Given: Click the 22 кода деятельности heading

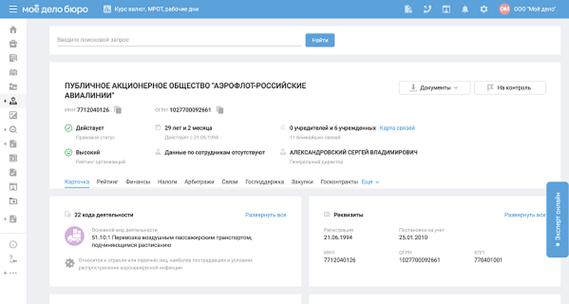Looking at the screenshot, I should coord(104,215).
